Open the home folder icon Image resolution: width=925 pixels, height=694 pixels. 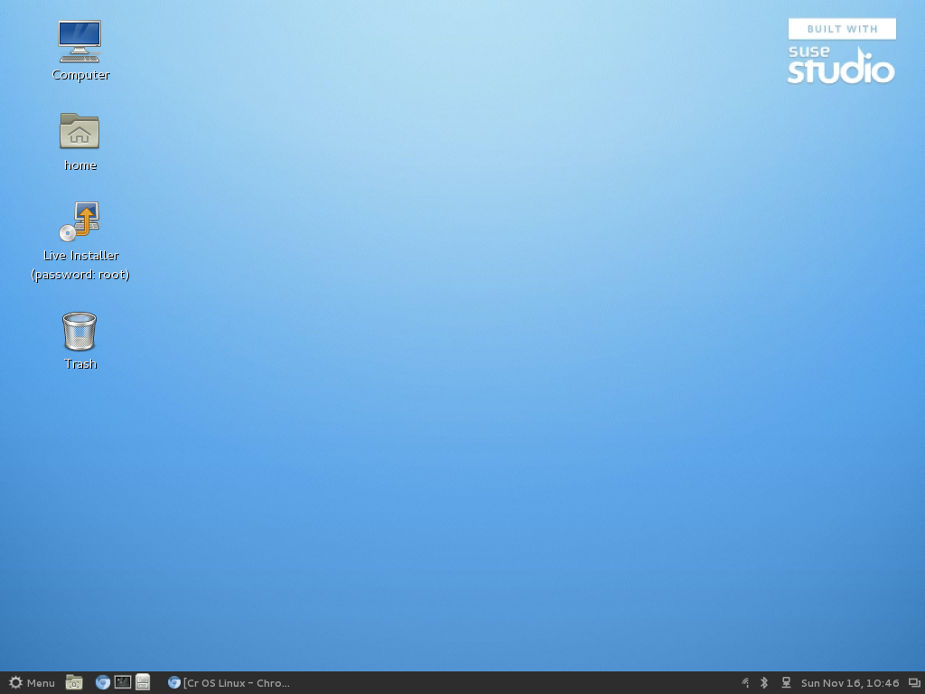pos(79,132)
